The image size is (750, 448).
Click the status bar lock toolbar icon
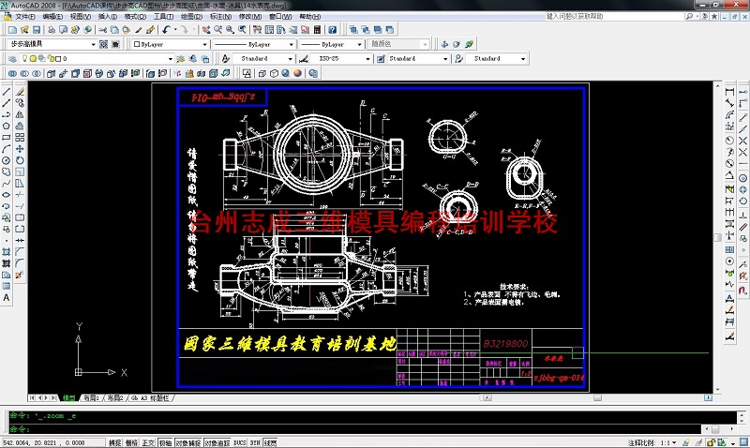[x=711, y=442]
